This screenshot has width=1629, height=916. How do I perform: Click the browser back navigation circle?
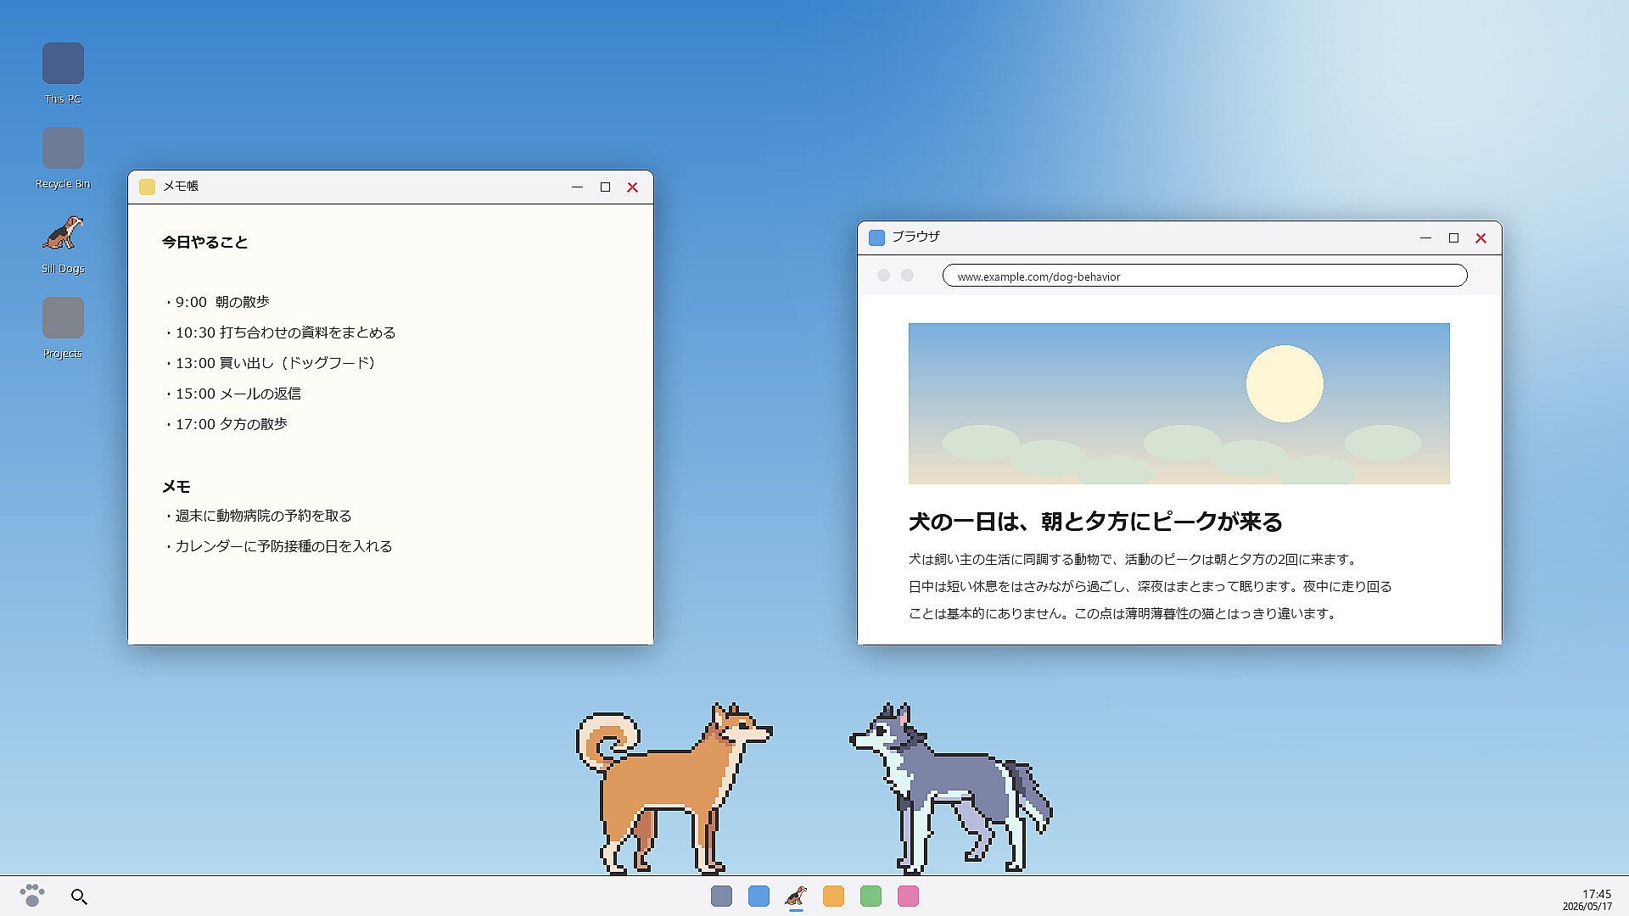[x=883, y=276]
